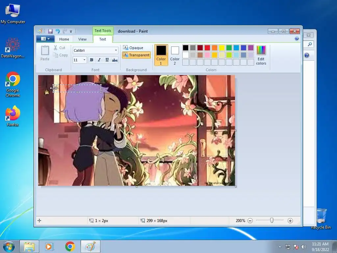Open My Computer desktop icon
The width and height of the screenshot is (337, 253).
13,14
